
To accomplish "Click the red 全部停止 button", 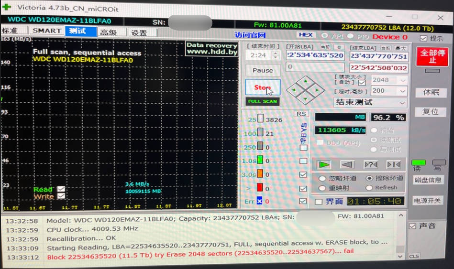I will (432, 57).
